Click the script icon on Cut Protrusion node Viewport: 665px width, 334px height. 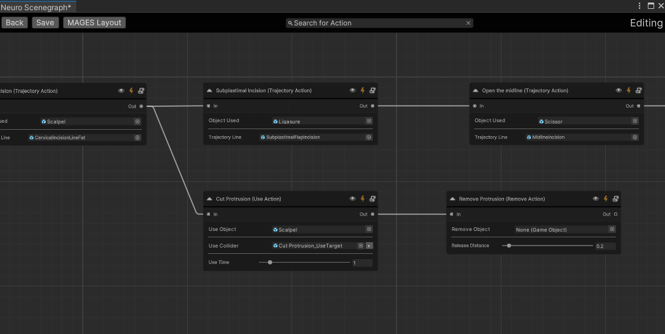click(372, 198)
